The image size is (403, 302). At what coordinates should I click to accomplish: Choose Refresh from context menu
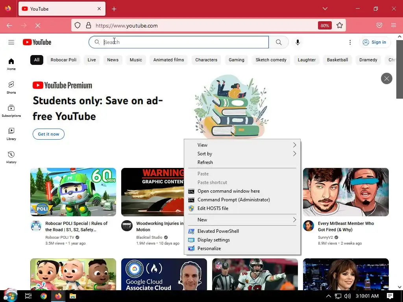(x=242, y=162)
